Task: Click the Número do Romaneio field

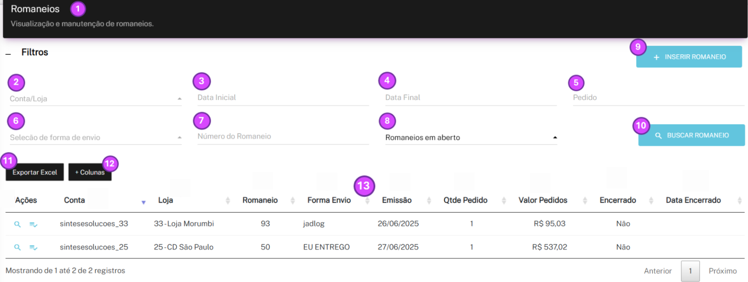Action: 283,137
